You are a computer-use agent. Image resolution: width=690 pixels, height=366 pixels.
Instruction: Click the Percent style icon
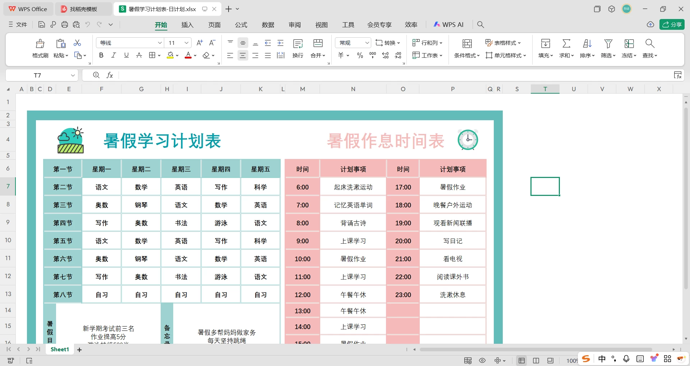point(360,55)
